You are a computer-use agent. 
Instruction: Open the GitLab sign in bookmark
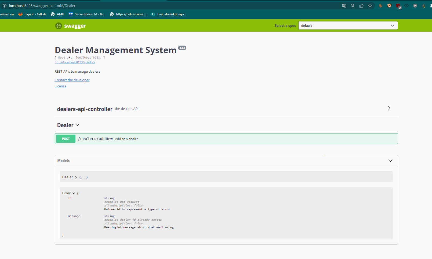pyautogui.click(x=32, y=14)
